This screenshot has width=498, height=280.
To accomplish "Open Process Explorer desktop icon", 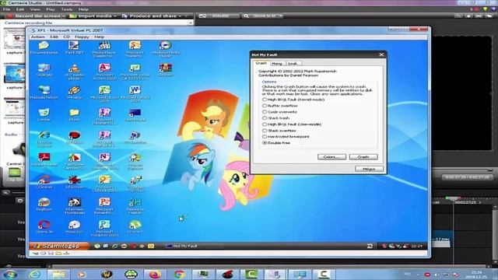I will click(x=135, y=161).
